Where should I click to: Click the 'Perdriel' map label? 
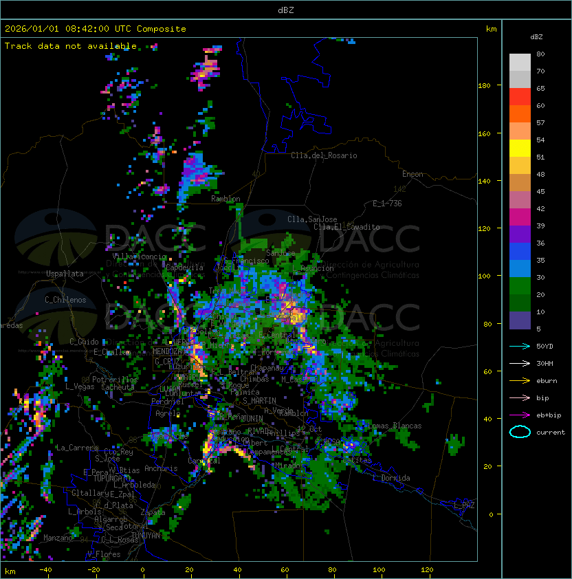point(168,402)
